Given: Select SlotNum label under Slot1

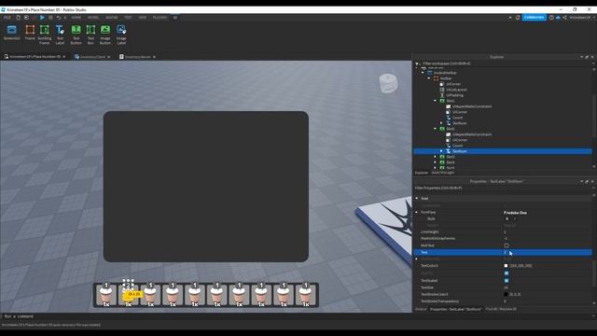Looking at the screenshot, I should (x=459, y=123).
